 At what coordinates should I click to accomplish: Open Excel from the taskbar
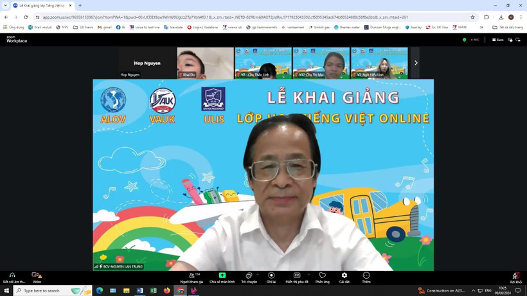tap(153, 291)
